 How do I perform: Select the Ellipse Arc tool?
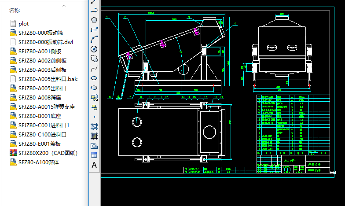[94, 88]
